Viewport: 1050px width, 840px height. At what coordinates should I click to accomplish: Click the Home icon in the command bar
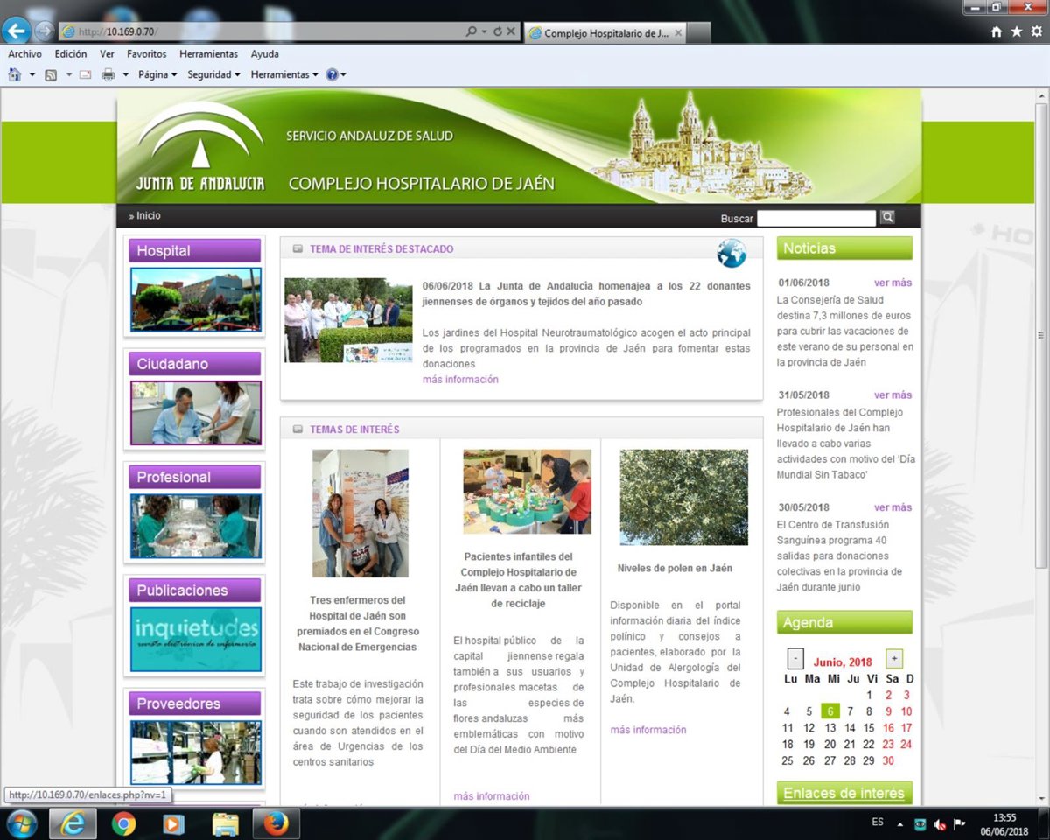14,75
